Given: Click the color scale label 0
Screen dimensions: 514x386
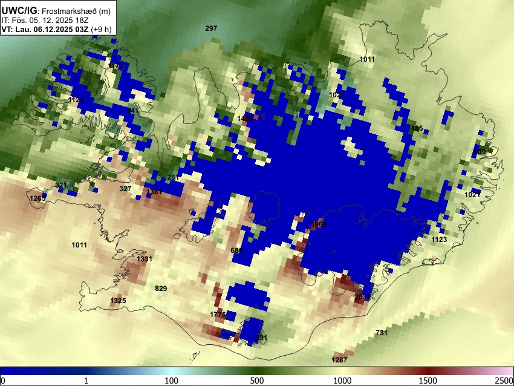Looking at the screenshot, I should [x=3, y=381].
